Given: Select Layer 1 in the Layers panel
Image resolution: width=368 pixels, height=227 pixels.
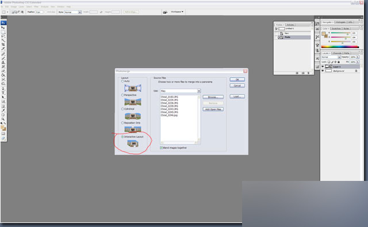Looking at the screenshot, I should click(x=340, y=67).
